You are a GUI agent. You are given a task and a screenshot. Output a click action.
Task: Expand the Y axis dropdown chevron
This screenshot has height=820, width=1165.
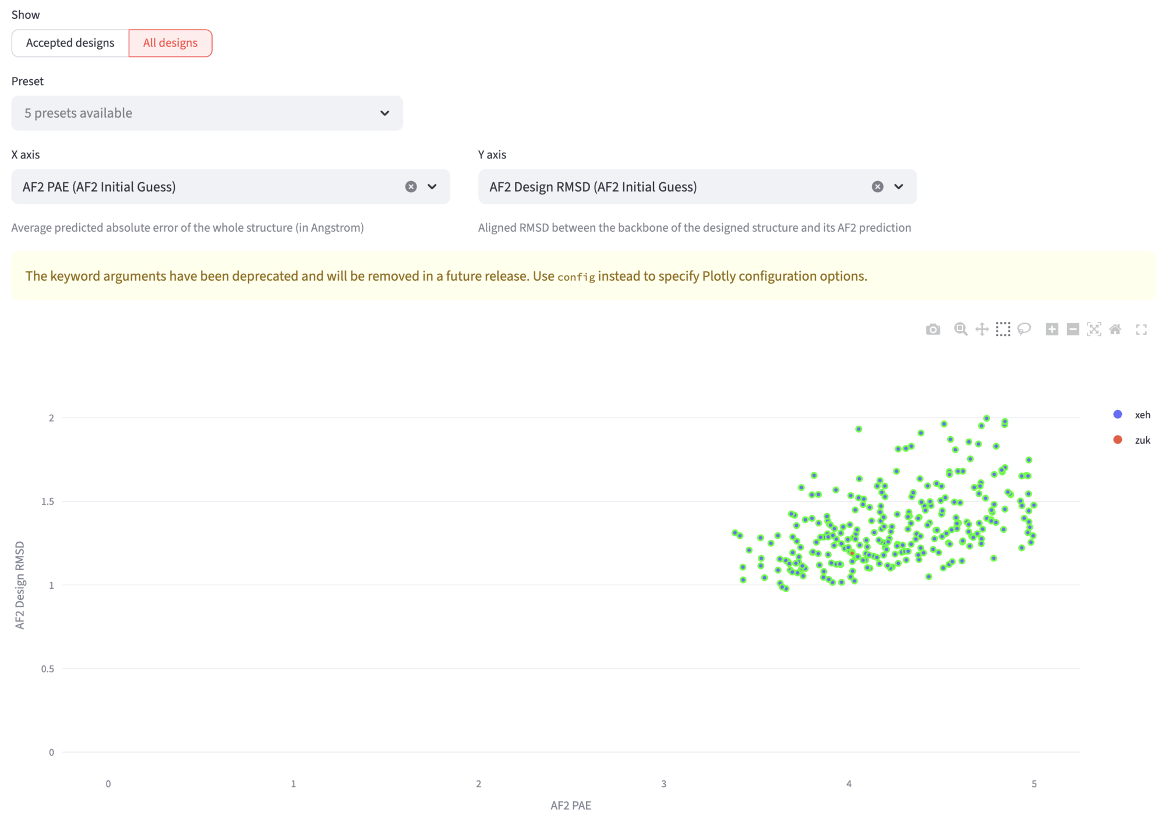click(x=899, y=187)
